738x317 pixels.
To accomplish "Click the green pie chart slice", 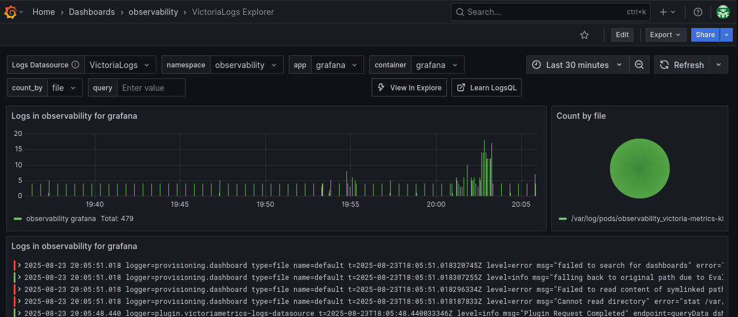I will [639, 168].
